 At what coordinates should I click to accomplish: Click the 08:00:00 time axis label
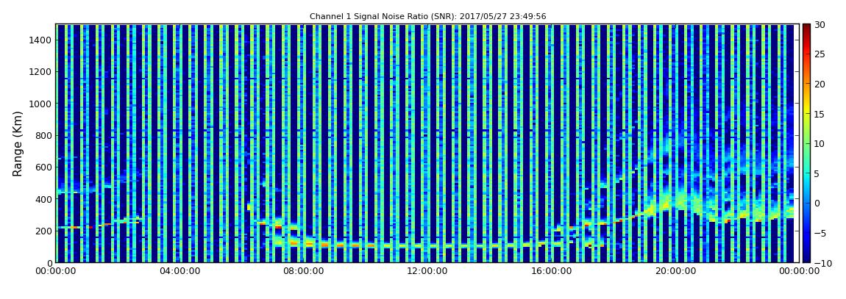click(x=302, y=272)
